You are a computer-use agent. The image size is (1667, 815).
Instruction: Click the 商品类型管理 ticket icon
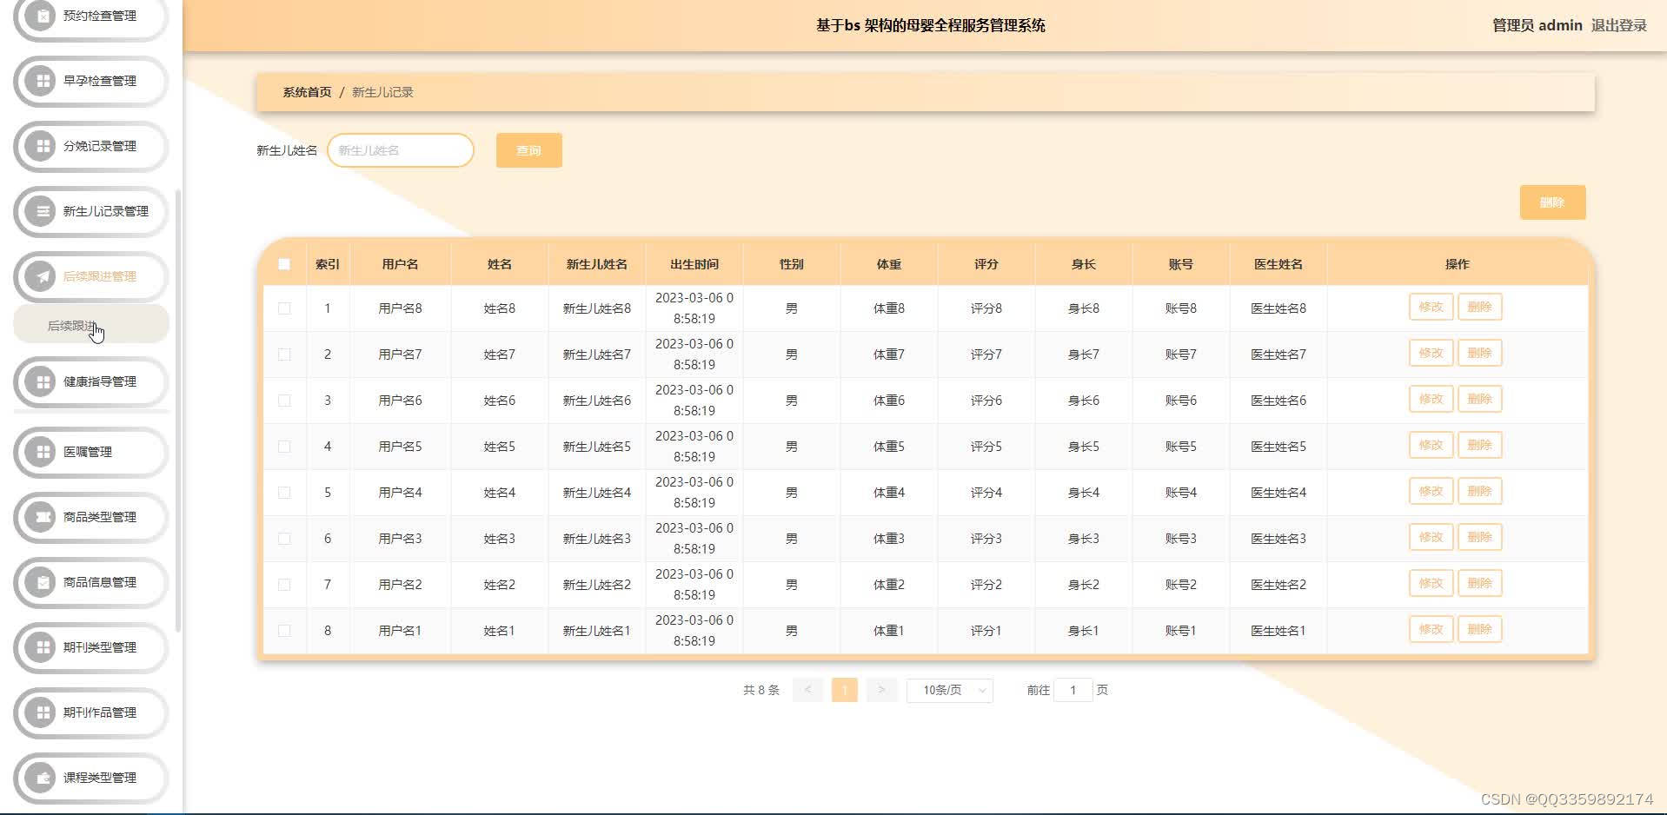click(x=42, y=517)
